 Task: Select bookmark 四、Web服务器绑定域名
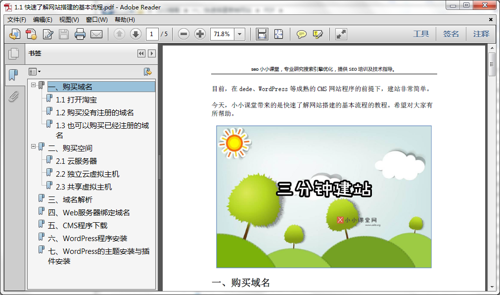pyautogui.click(x=89, y=213)
